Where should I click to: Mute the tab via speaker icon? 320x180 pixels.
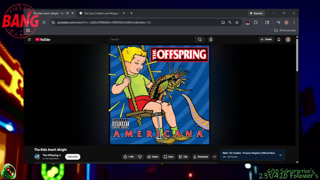pos(67,13)
